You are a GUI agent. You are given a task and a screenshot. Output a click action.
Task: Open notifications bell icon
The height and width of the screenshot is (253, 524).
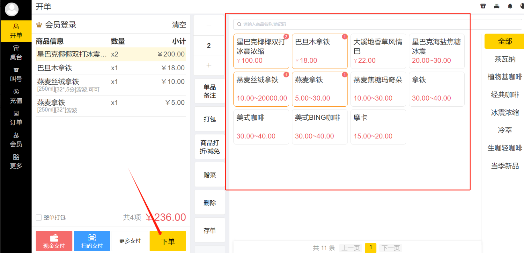510,6
